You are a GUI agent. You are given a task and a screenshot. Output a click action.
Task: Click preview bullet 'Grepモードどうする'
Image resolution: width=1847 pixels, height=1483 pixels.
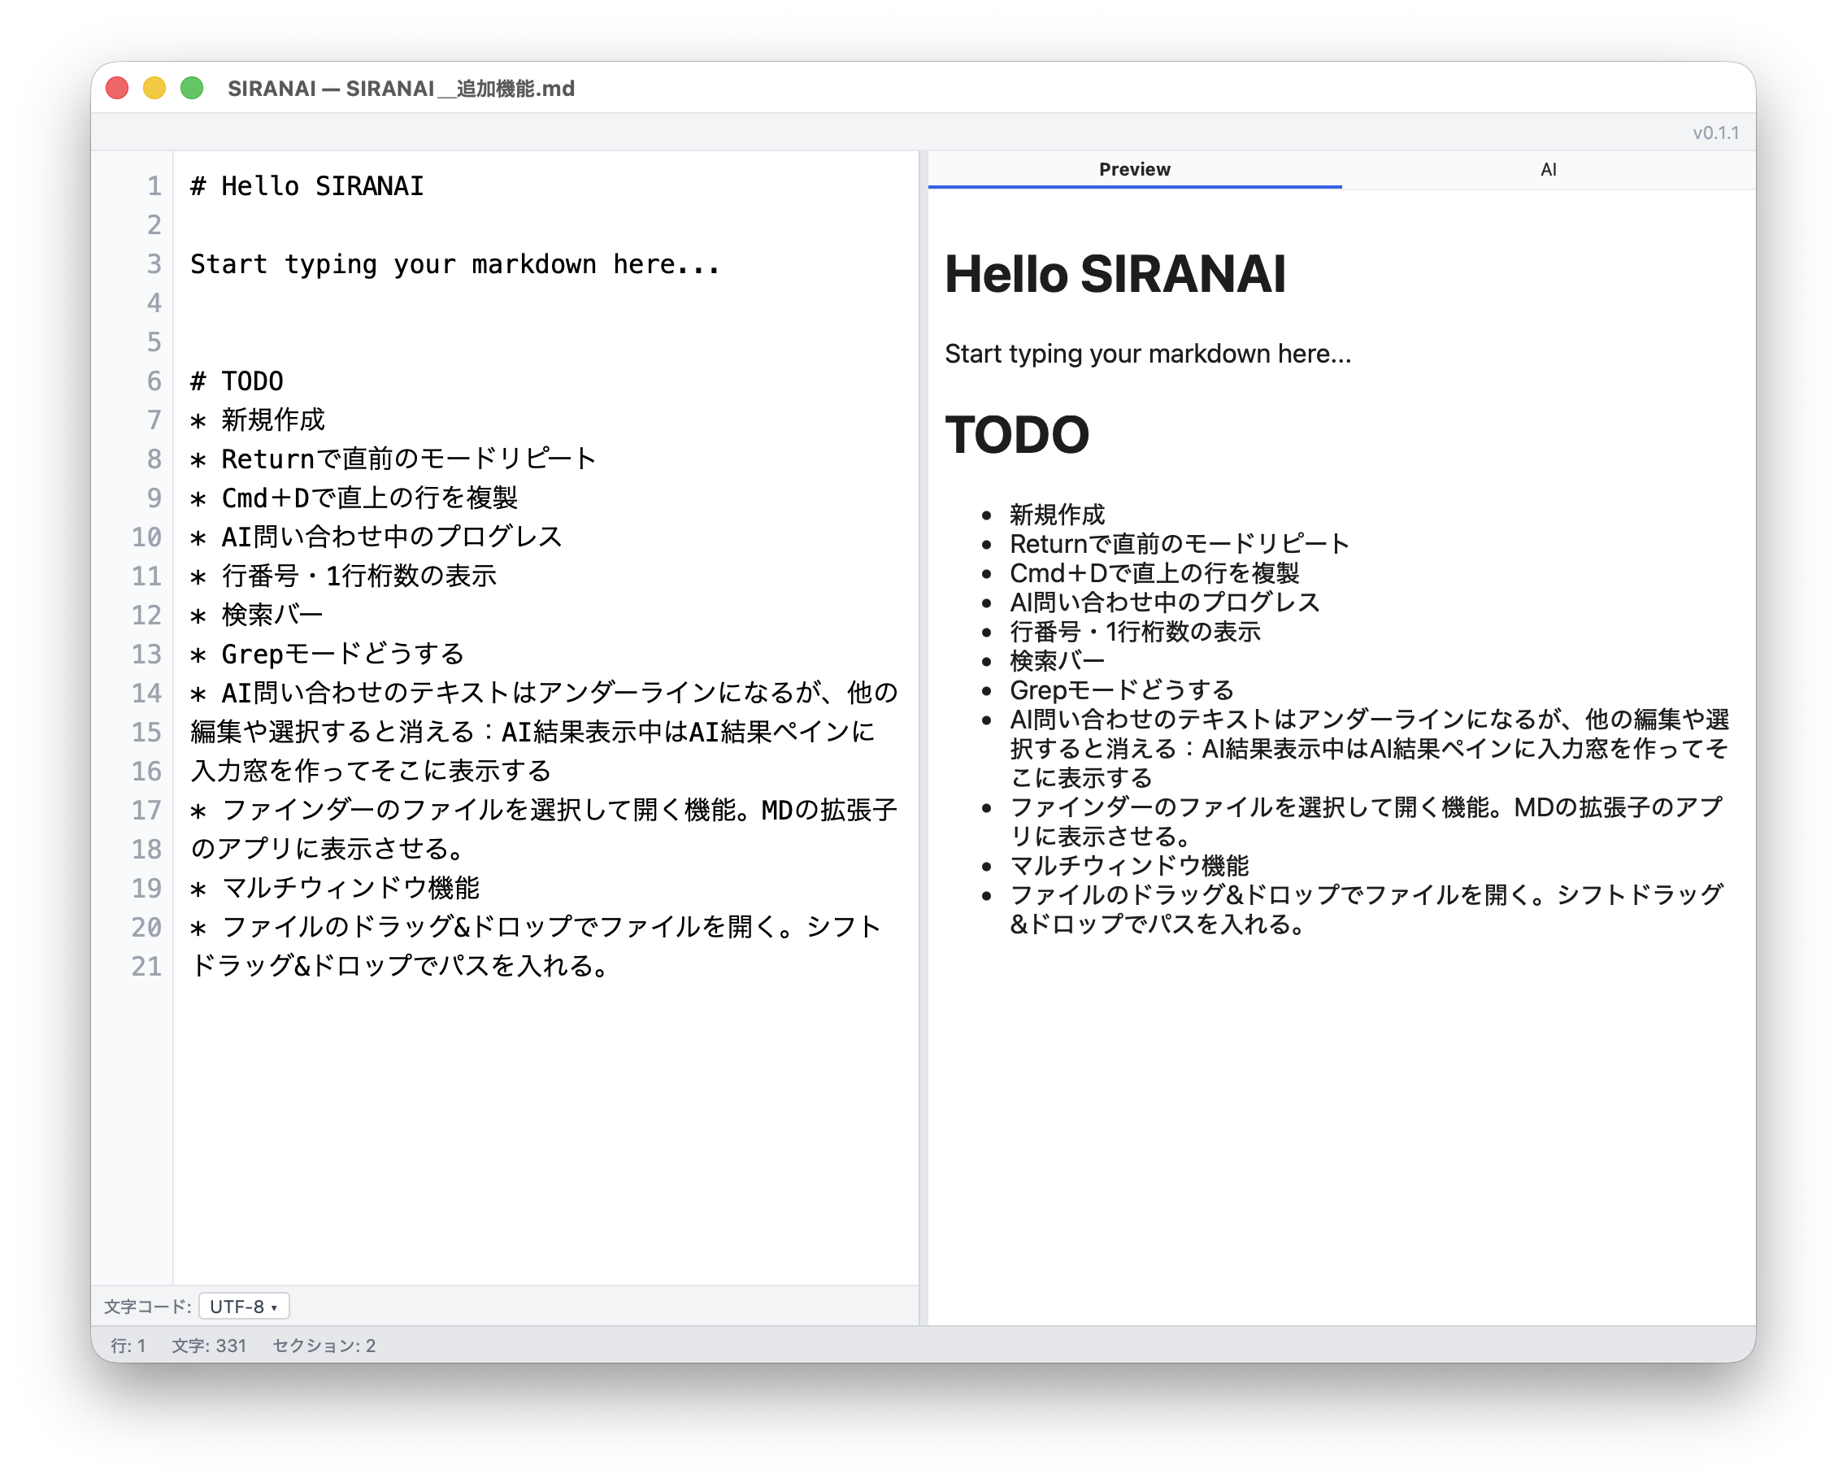tap(1121, 689)
